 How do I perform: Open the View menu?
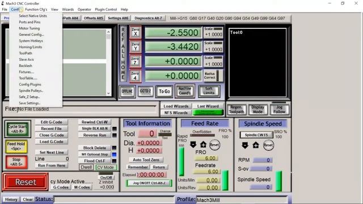click(x=54, y=10)
